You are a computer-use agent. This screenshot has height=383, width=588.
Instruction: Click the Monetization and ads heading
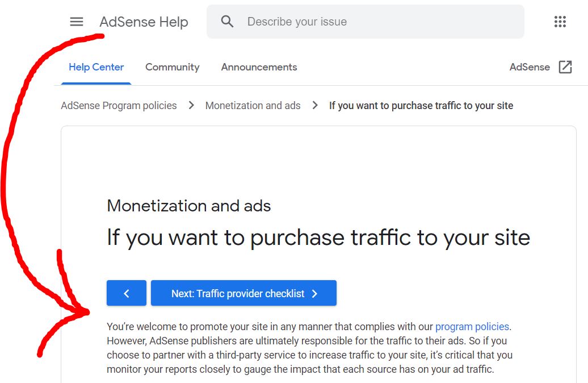point(188,206)
